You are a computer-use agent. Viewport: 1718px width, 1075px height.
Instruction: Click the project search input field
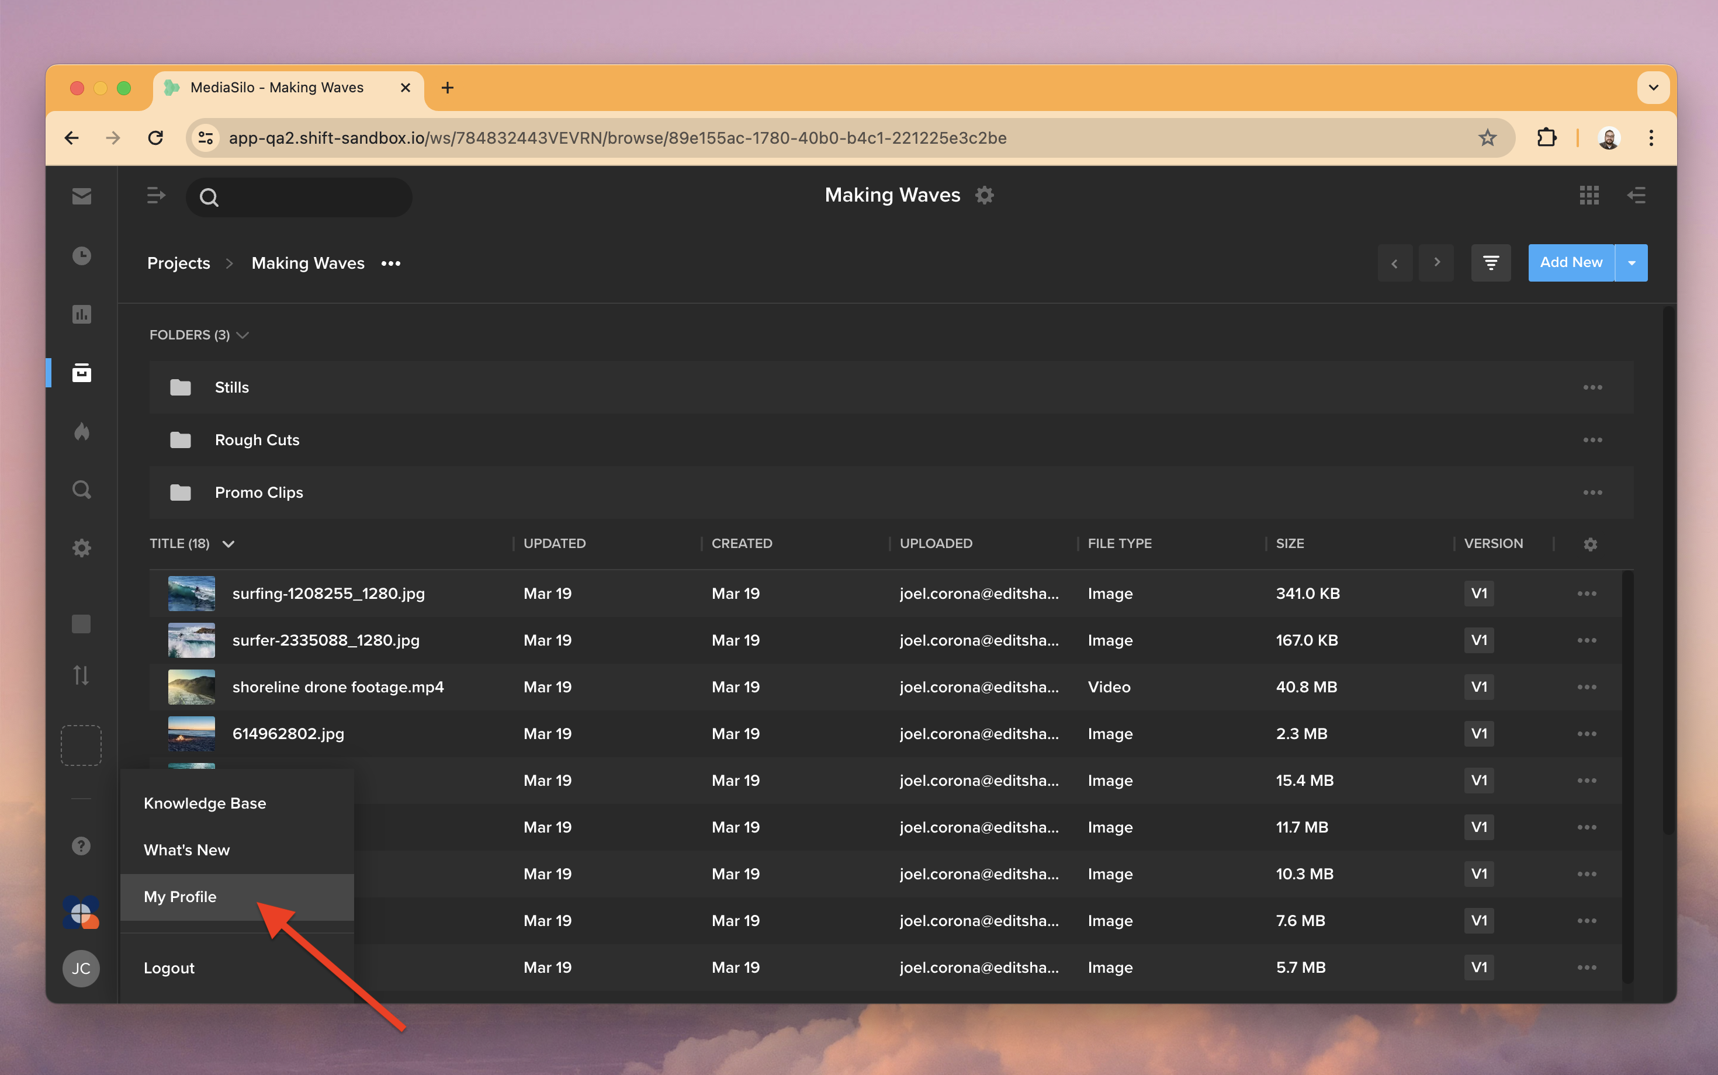point(313,197)
